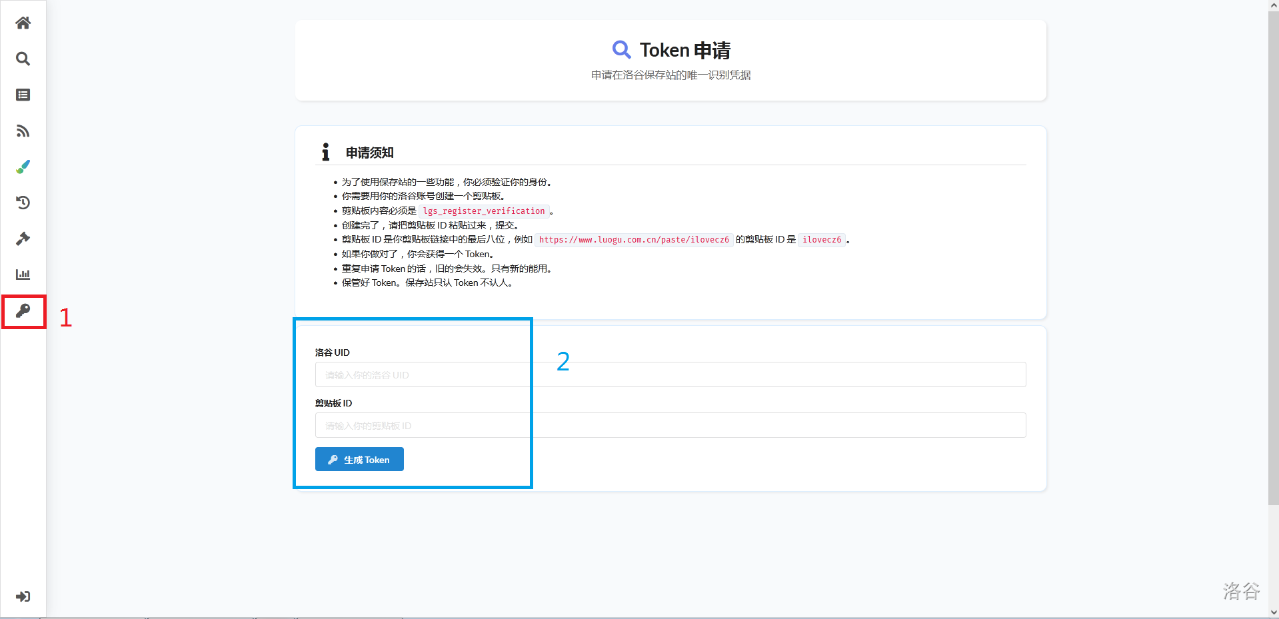Open the history clock icon in sidebar
1279x619 pixels.
click(x=23, y=203)
